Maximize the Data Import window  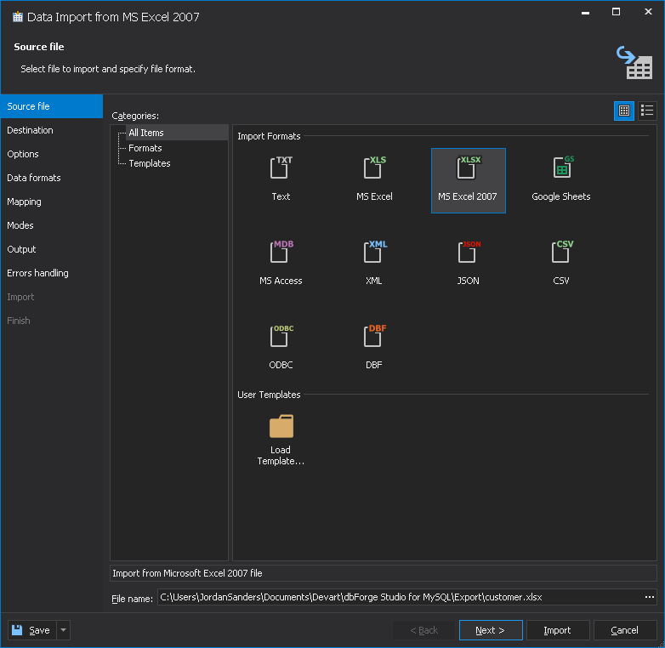(617, 12)
